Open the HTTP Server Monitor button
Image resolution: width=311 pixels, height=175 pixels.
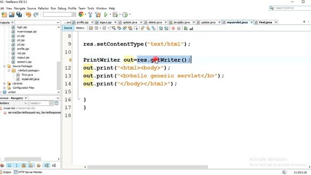pos(28,172)
